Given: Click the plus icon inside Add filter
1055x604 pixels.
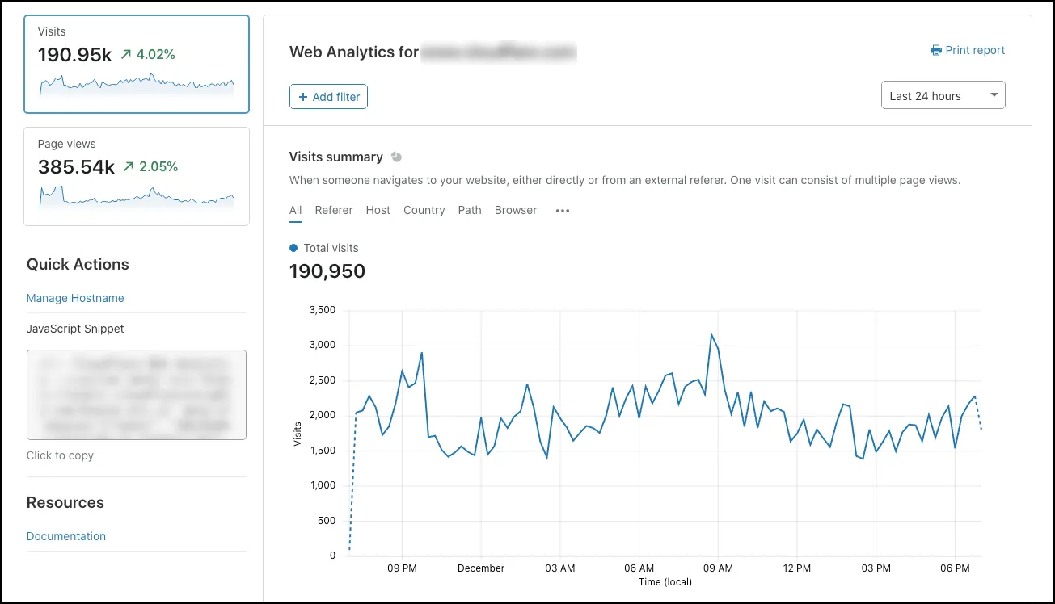Looking at the screenshot, I should coord(302,96).
